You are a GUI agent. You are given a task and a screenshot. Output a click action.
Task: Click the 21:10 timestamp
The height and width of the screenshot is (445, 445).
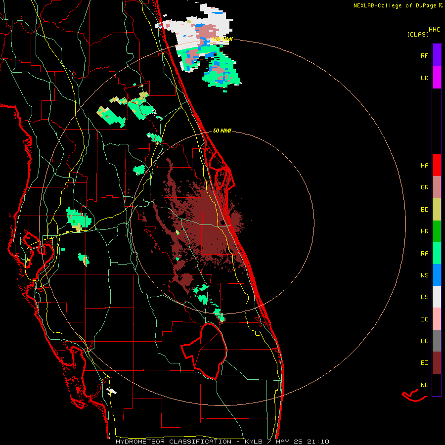click(319, 442)
